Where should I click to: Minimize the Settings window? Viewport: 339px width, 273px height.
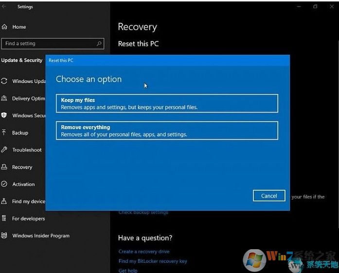[299, 7]
